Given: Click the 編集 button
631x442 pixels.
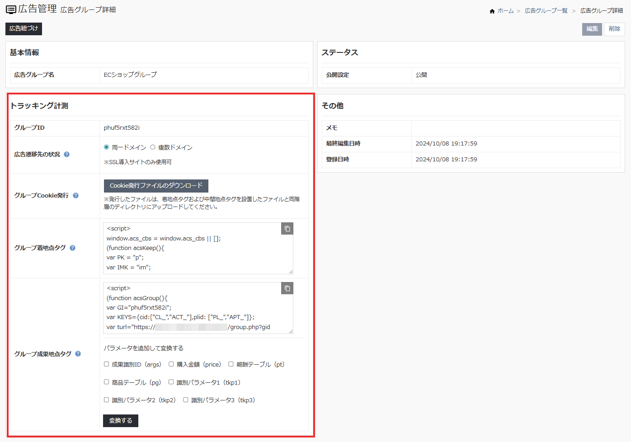Looking at the screenshot, I should pos(592,29).
